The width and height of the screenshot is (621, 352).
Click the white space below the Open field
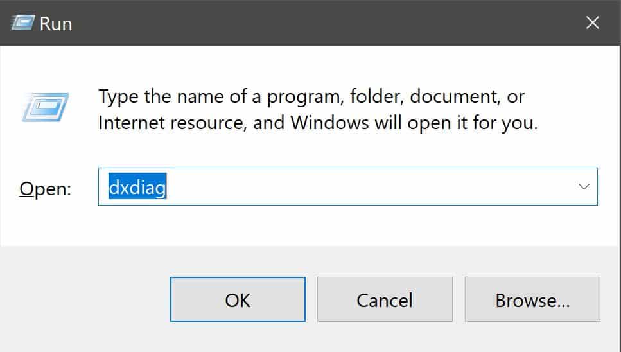click(309, 225)
